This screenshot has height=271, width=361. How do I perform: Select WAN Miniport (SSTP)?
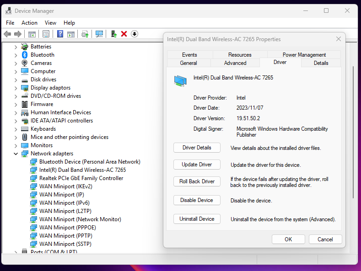coord(65,244)
